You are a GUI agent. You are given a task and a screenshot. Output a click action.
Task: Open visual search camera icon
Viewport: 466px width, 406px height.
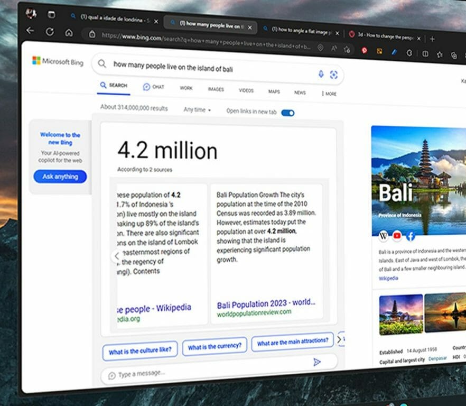point(333,75)
